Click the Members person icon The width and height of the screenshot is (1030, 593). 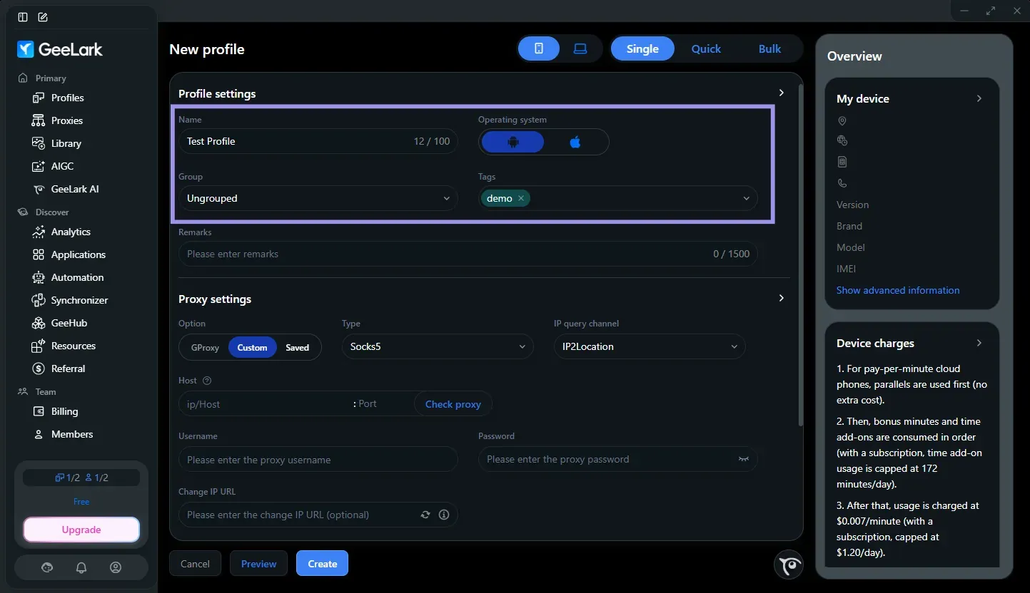point(39,434)
